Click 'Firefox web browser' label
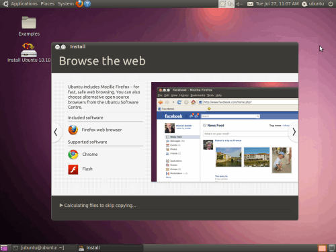Screen dimensions: 336x252 coord(101,130)
